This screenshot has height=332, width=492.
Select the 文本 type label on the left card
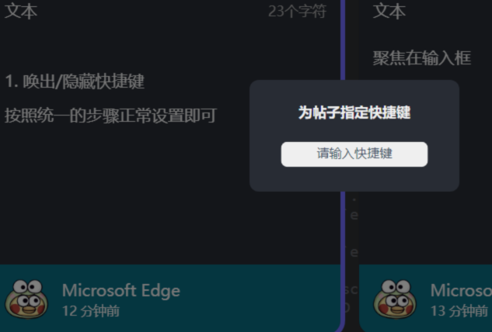[x=21, y=11]
